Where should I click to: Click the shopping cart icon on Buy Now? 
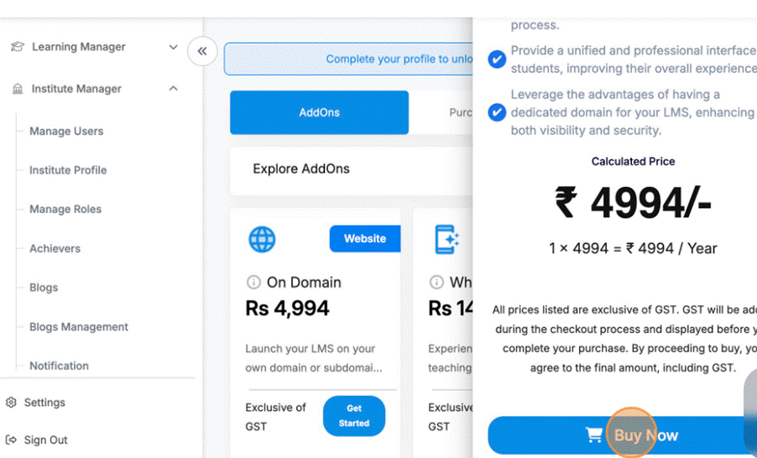tap(594, 435)
